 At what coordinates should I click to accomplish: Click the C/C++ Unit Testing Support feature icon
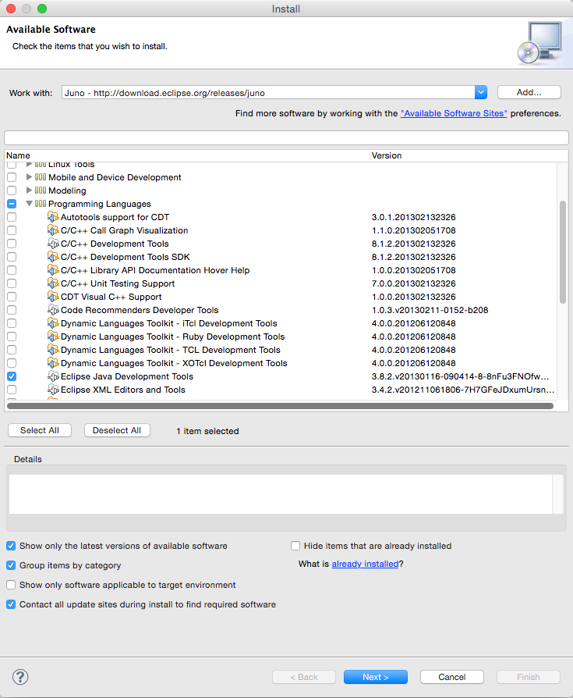point(53,283)
